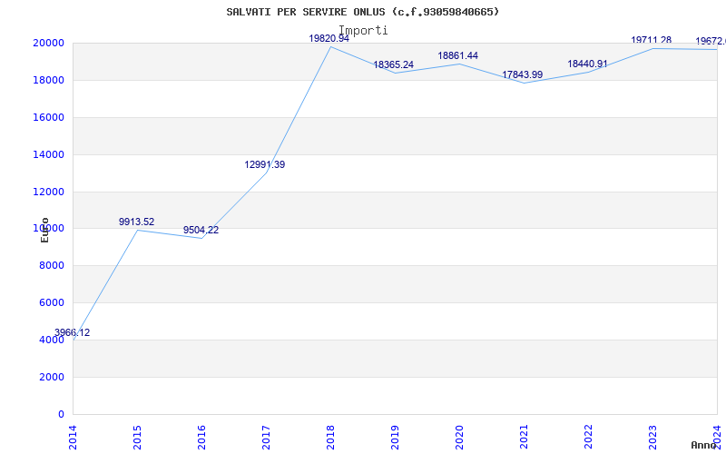726x454 pixels.
Task: Click the Anno axis label
Action: click(704, 445)
